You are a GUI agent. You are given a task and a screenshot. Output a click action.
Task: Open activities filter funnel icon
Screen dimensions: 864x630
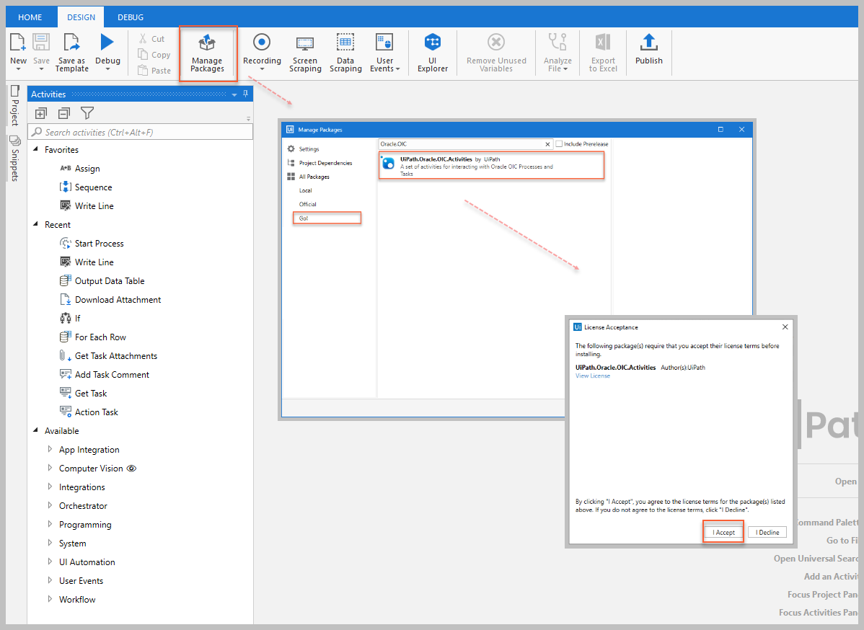(x=87, y=113)
